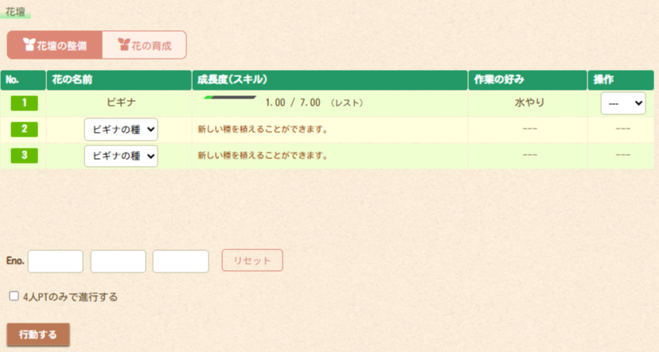
Task: Click the リセット button
Action: point(252,261)
